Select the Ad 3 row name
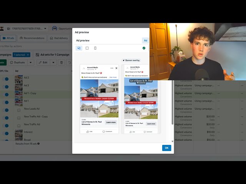 point(27,85)
